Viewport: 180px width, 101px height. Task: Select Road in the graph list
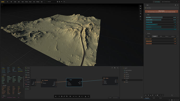[x=127, y=80]
